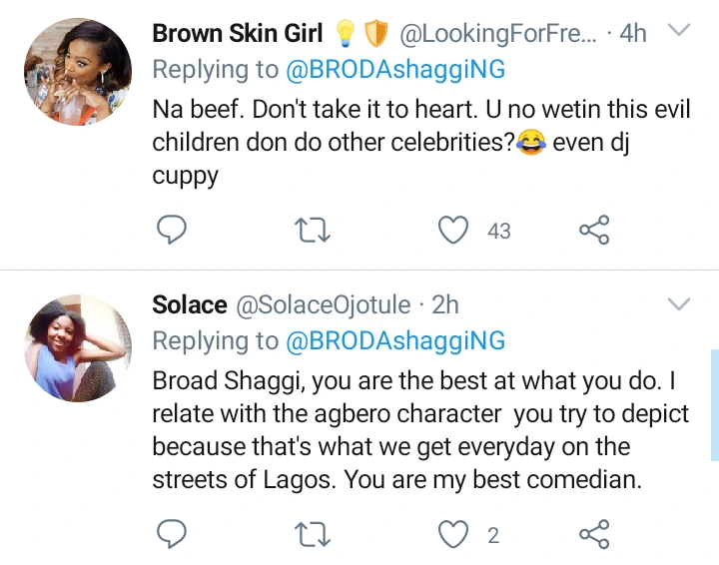Retweet Brown Skin Girl's tweet
This screenshot has width=719, height=565.
pyautogui.click(x=314, y=231)
